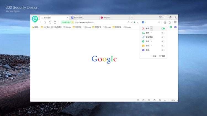This screenshot has height=116, width=207.
Task: Click the address bar URL field
Action: pos(99,22)
